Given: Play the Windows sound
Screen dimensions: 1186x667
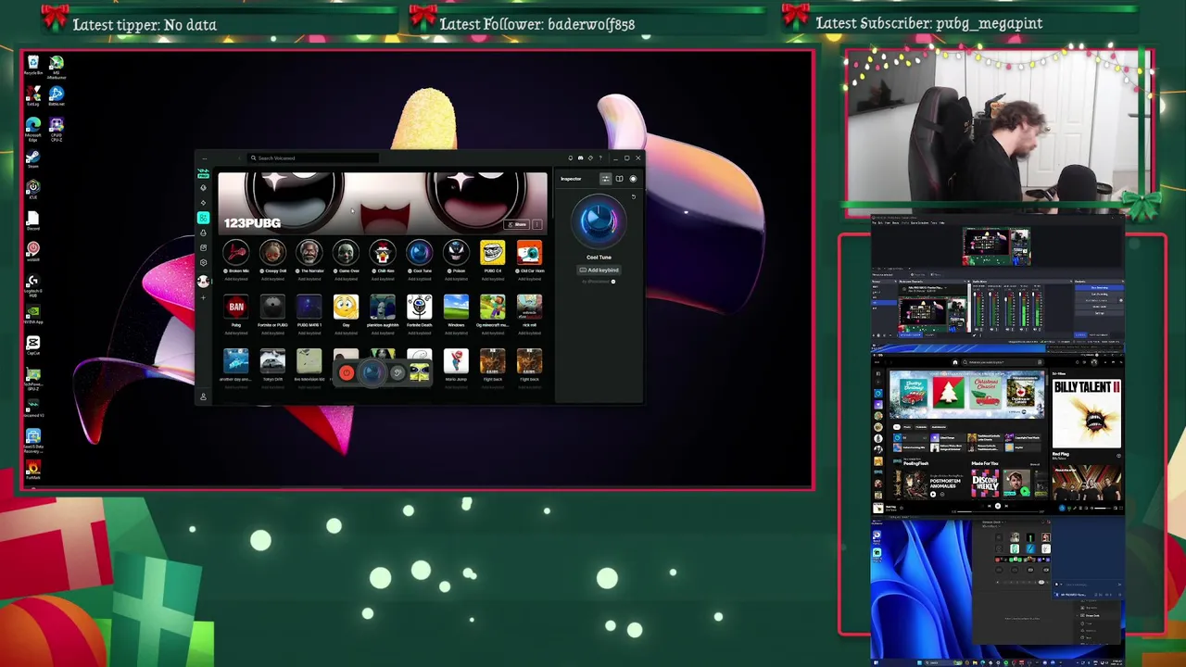Looking at the screenshot, I should click(456, 307).
